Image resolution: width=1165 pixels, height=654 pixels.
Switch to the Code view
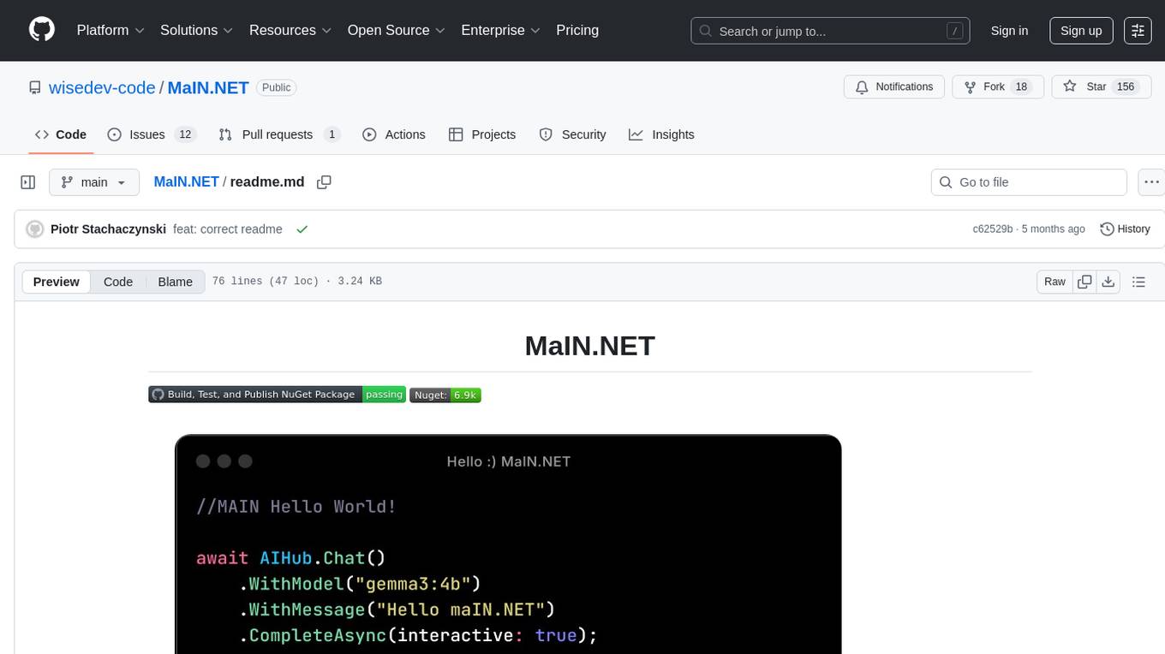pyautogui.click(x=118, y=282)
